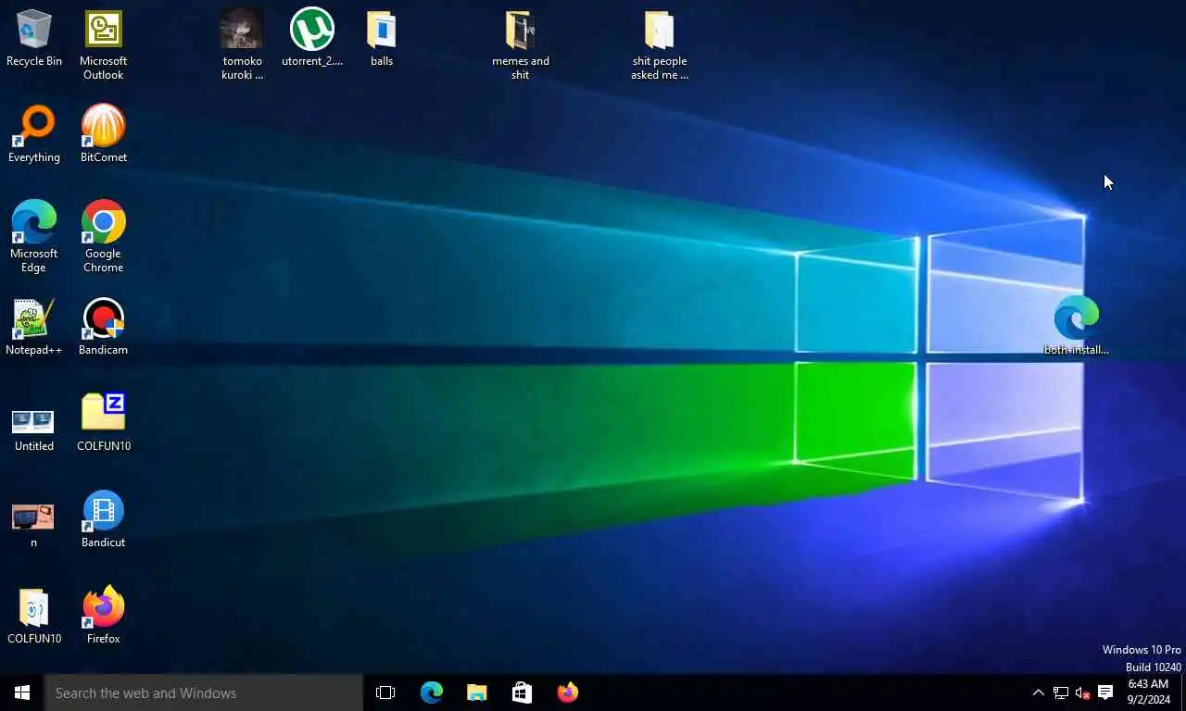Select the BitComet desktop shortcut
Image resolution: width=1186 pixels, height=711 pixels.
coord(103,135)
